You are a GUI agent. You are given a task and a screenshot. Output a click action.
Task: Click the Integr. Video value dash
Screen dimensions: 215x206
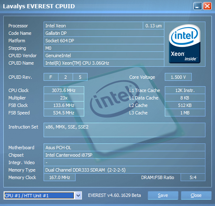point(125,162)
